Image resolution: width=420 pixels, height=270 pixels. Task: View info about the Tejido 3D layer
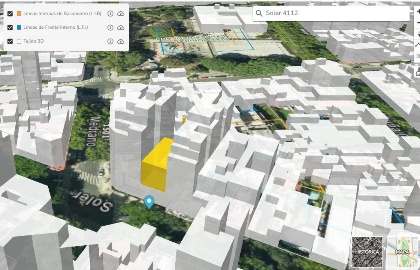(110, 41)
